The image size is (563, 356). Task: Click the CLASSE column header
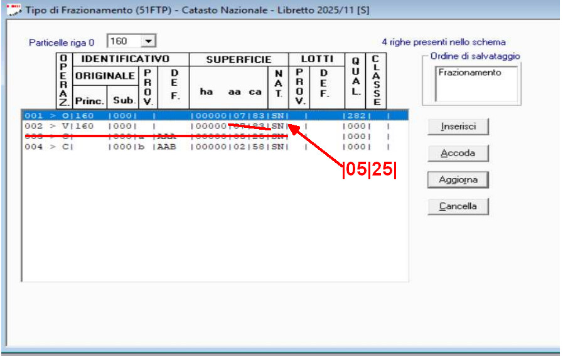375,81
